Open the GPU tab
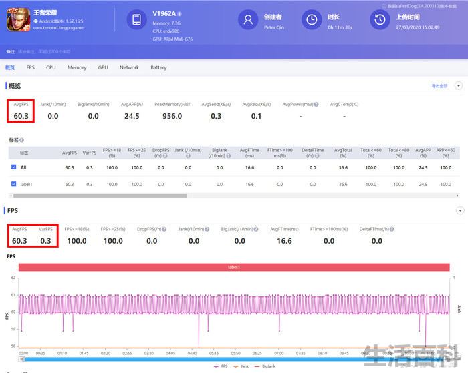The width and height of the screenshot is (468, 373). pos(103,67)
